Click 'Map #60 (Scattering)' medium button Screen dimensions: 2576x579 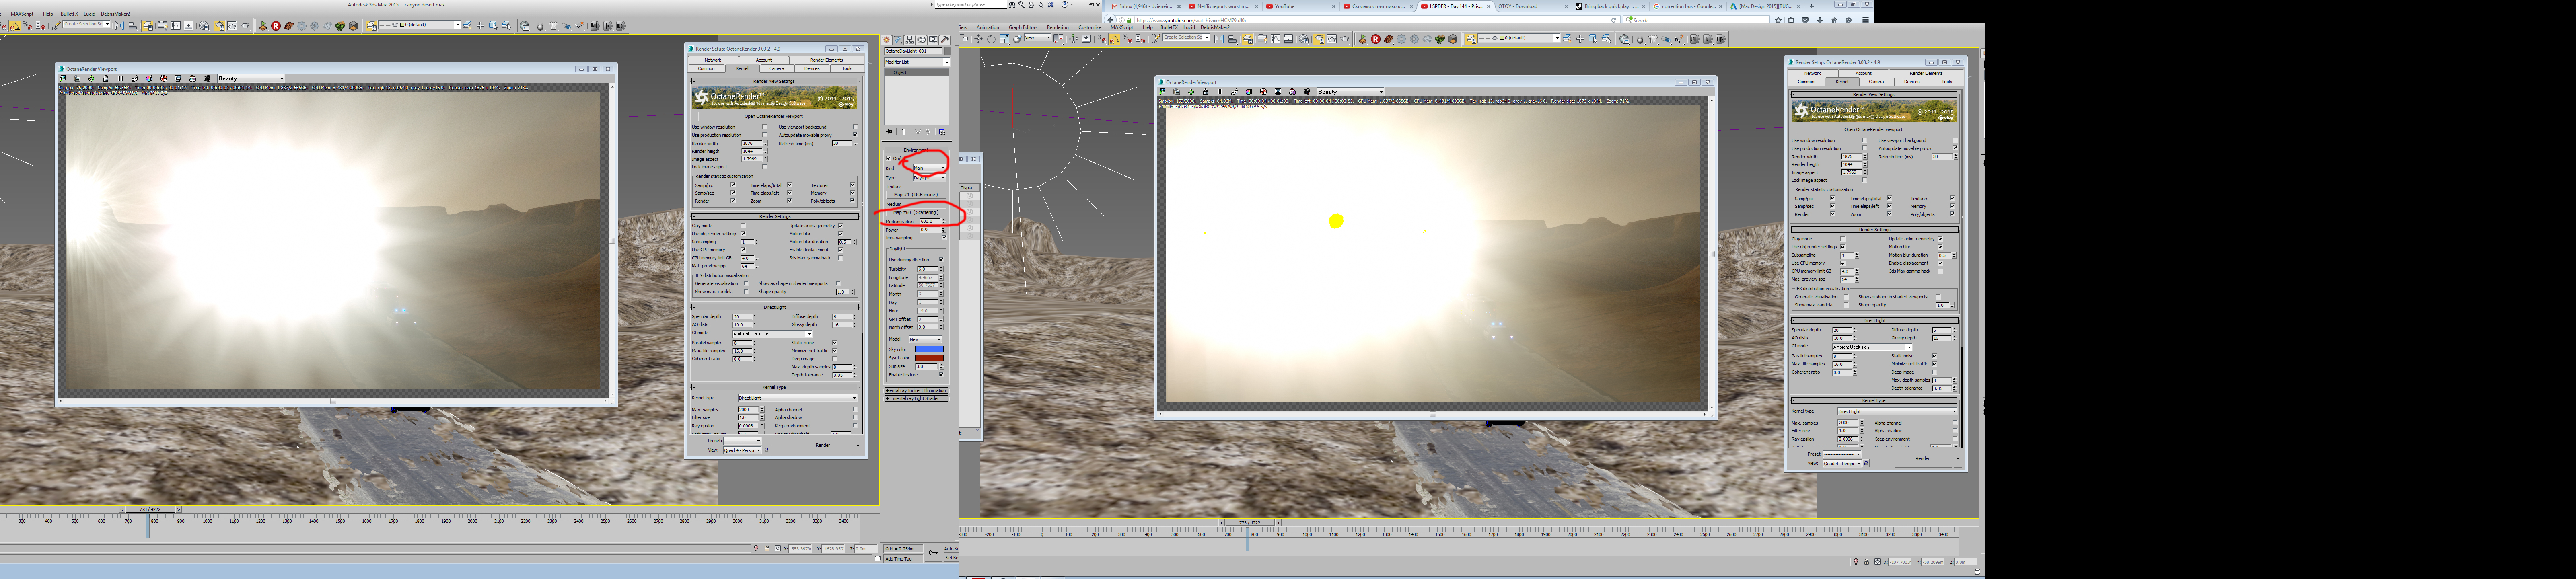tap(916, 212)
